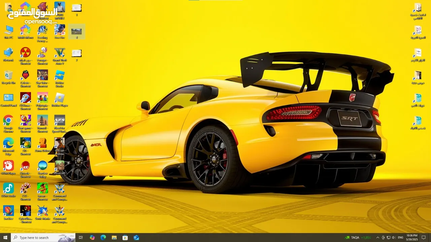Select the Multi-MEmu icon

26,32
